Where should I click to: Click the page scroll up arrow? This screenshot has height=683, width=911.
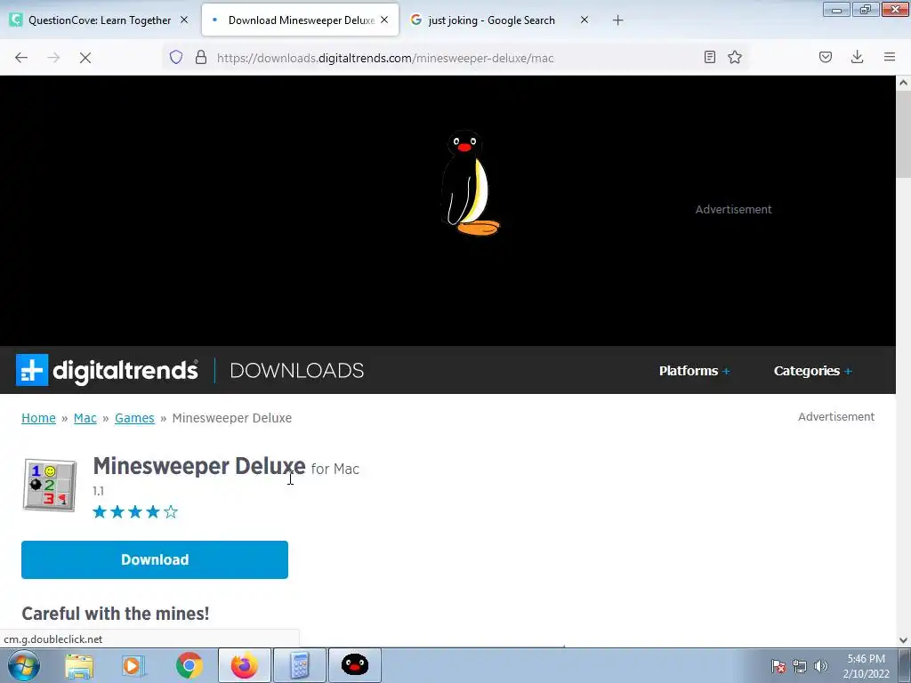click(x=903, y=83)
